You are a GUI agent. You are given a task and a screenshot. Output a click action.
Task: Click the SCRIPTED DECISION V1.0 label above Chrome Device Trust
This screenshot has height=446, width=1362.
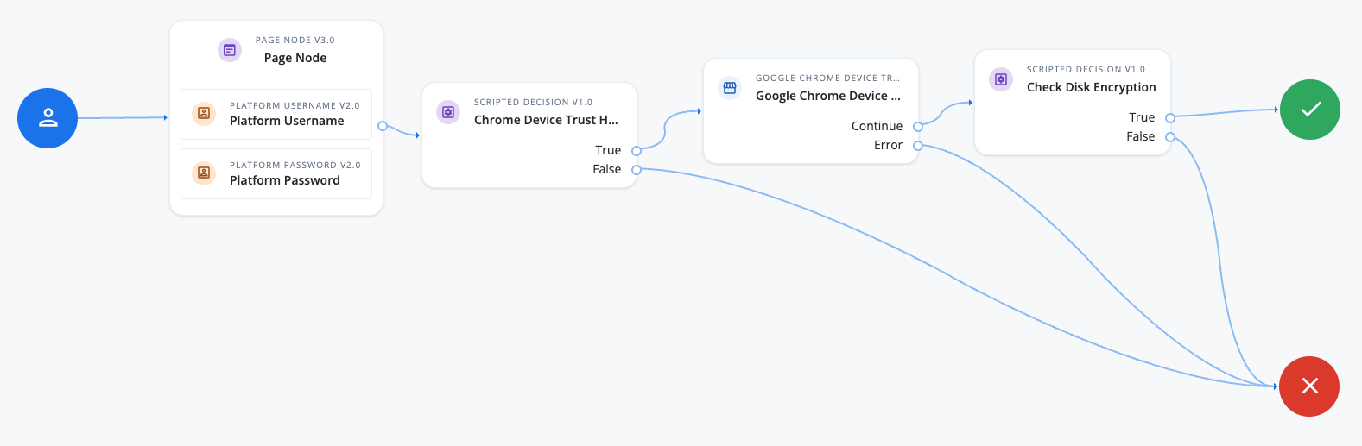533,103
